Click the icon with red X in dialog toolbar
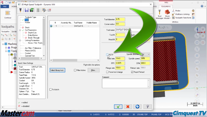Screen dimensions: 207x117 coord(49,10)
